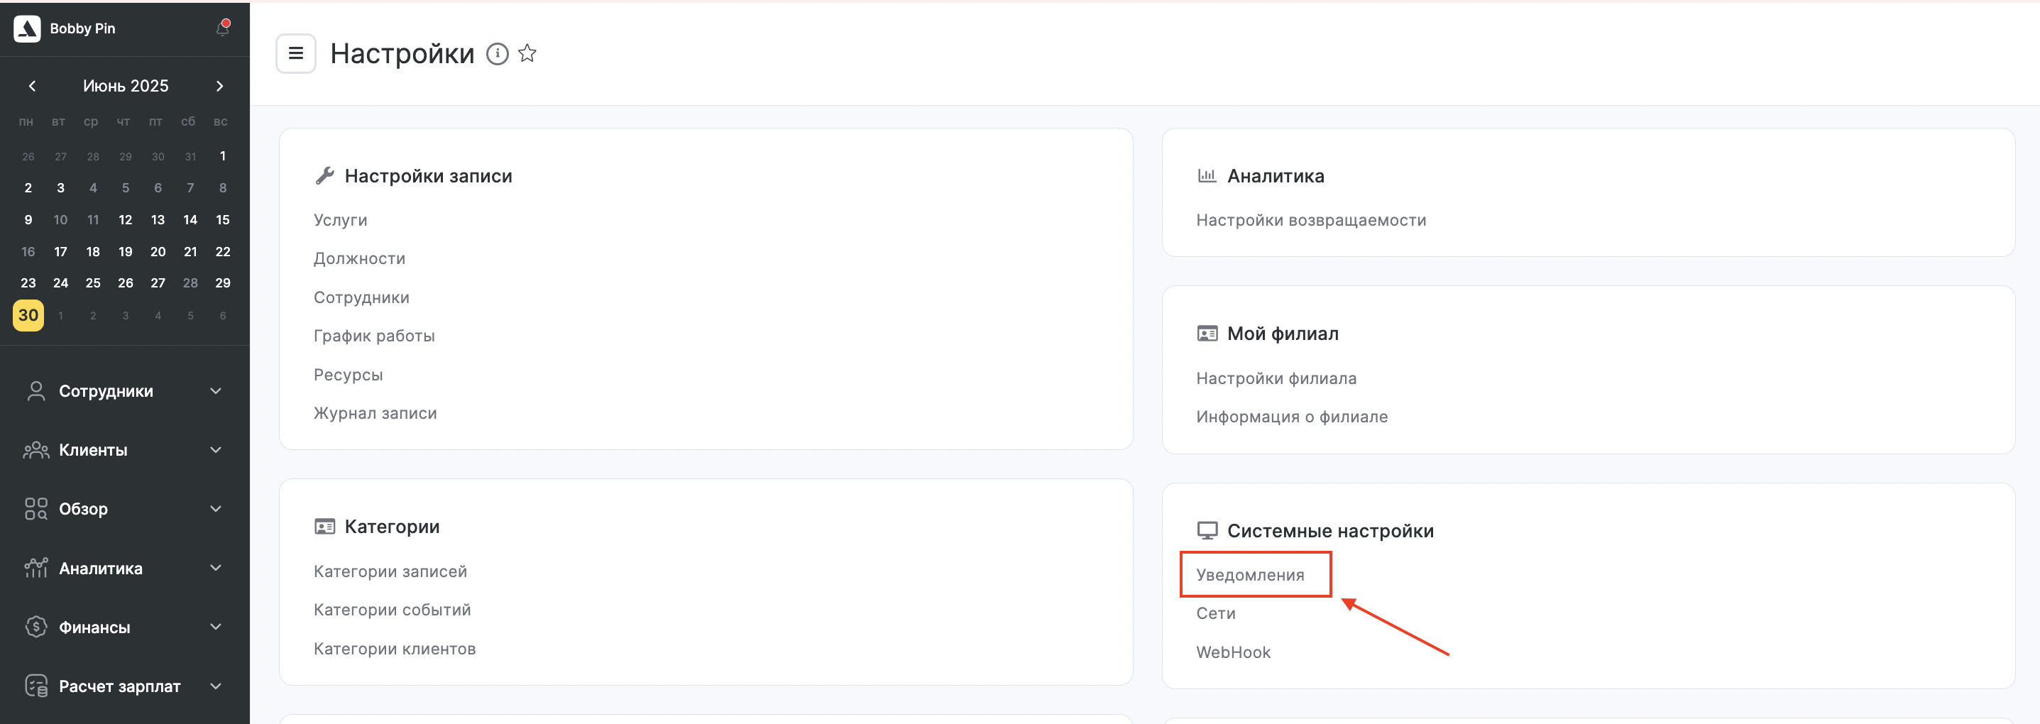Viewport: 2040px width, 724px height.
Task: Click the bar chart icon of Аналитика card
Action: click(x=1207, y=176)
